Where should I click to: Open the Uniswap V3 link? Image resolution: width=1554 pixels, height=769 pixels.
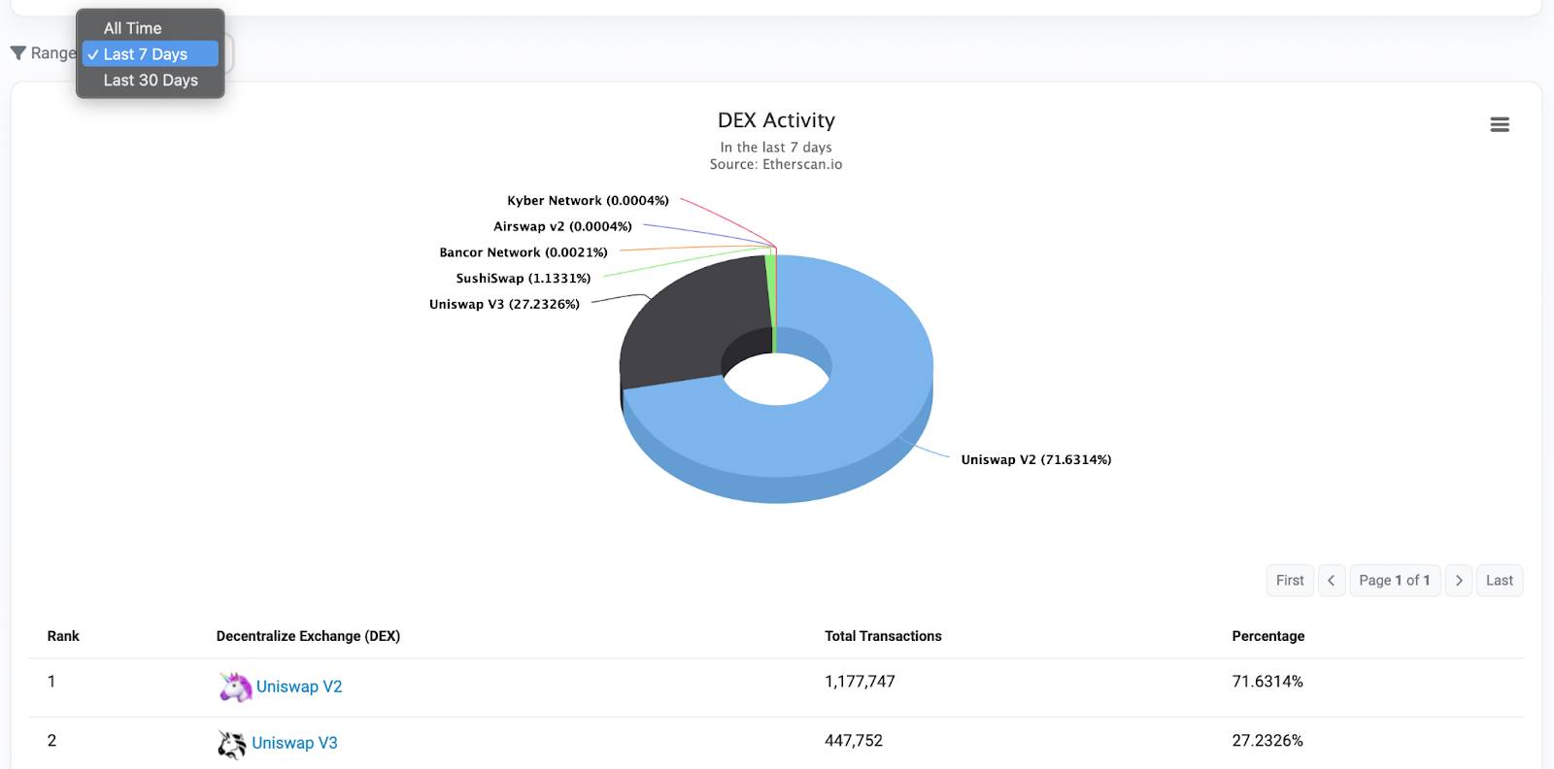tap(294, 743)
